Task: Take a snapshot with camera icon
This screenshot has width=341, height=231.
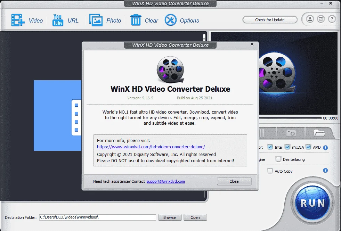Action: point(291,133)
